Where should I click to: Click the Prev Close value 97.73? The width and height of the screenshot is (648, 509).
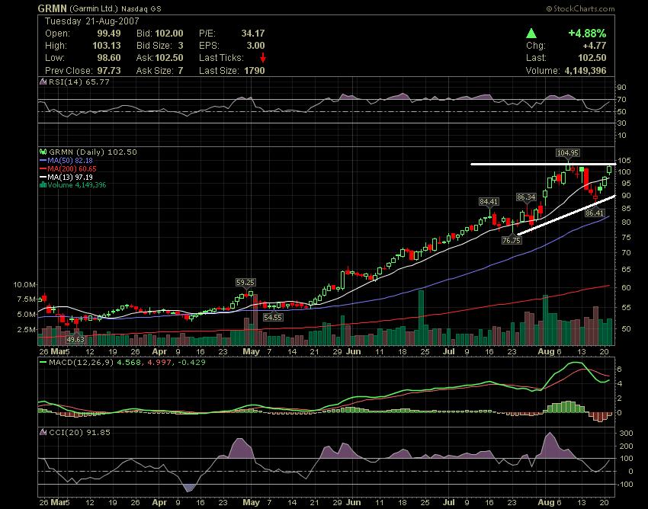pyautogui.click(x=109, y=71)
